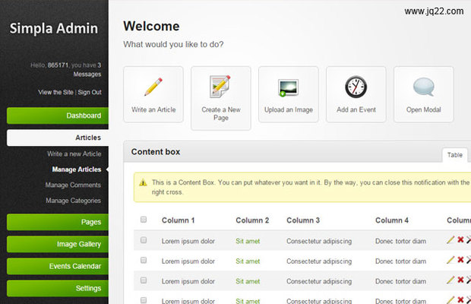The image size is (471, 304).
Task: Click the View the Site link
Action: (56, 92)
